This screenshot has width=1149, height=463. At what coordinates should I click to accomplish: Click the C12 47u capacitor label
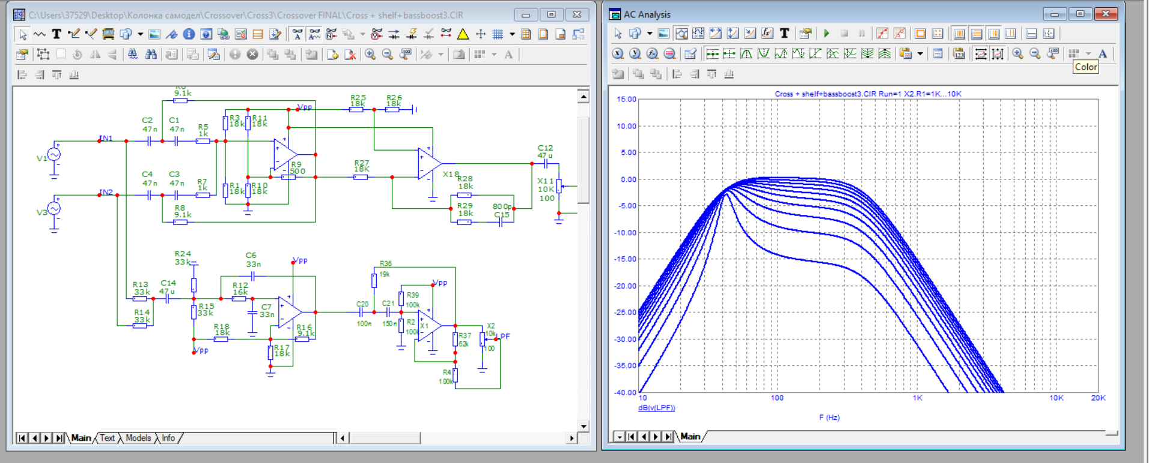pyautogui.click(x=545, y=151)
